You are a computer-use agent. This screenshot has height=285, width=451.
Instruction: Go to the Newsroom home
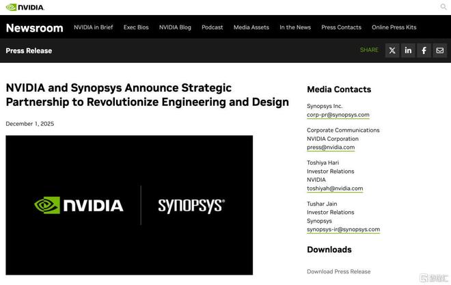click(35, 28)
